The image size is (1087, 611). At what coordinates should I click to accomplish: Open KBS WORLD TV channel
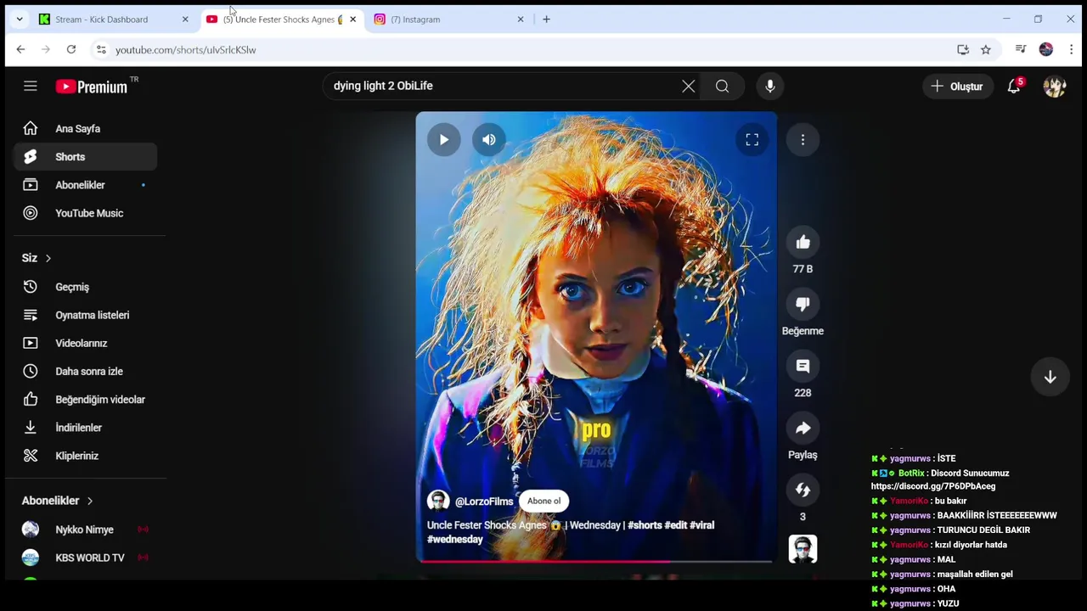coord(85,558)
